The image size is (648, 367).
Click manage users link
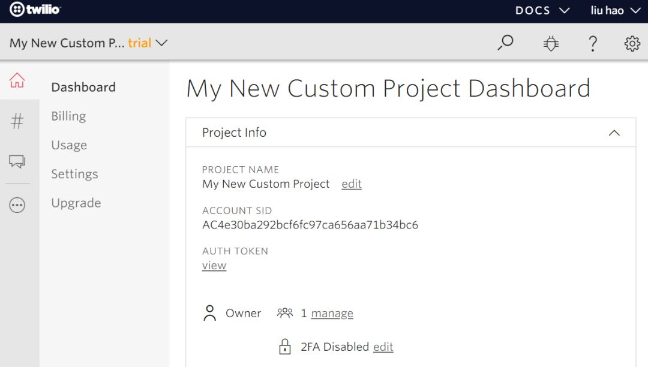(x=332, y=314)
